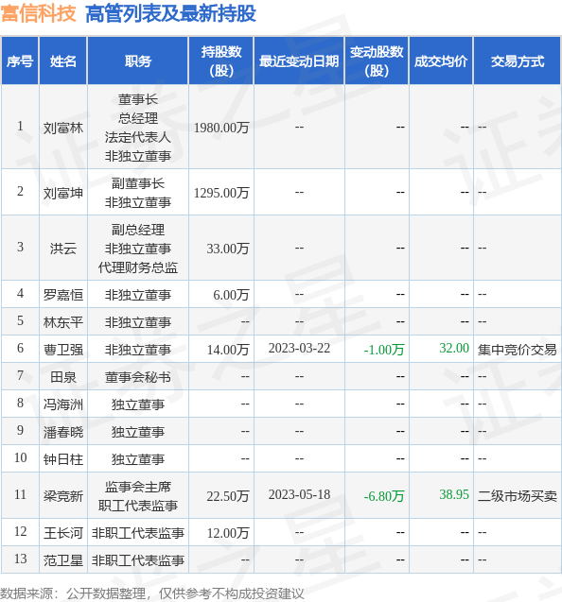562x602 pixels.
Task: Click the trade method 集中竞价交易
Action: pos(518,350)
